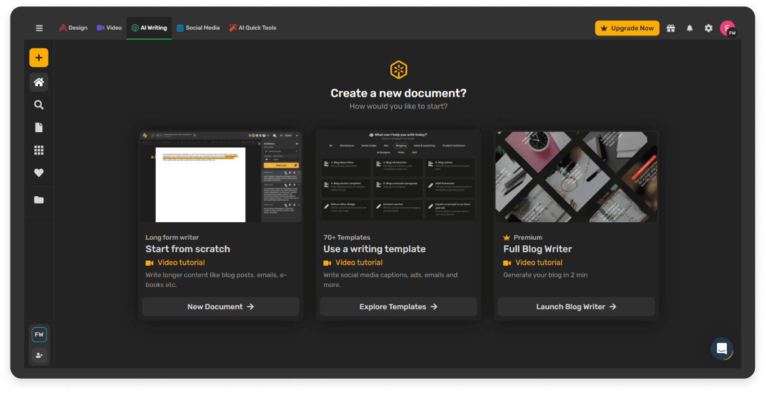The image size is (766, 393).
Task: View favorites using the heart icon
Action: click(x=38, y=173)
